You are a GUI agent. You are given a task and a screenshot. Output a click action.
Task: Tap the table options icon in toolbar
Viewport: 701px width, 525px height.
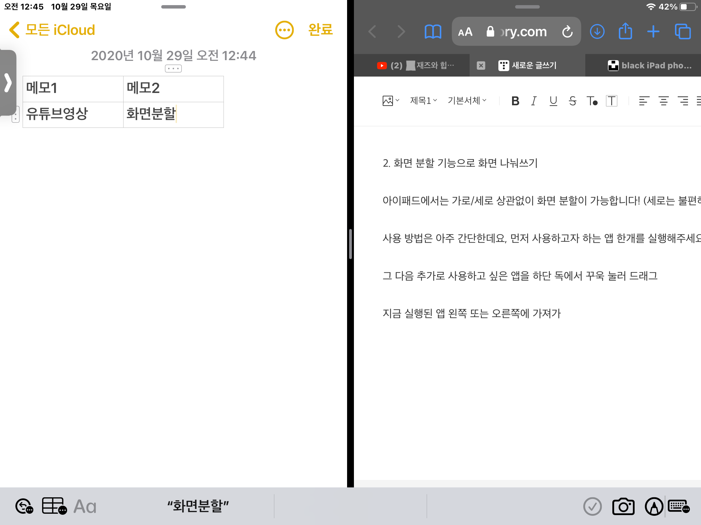(x=54, y=506)
